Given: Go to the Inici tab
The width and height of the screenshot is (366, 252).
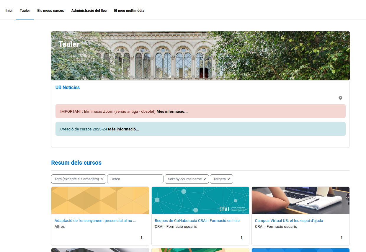Looking at the screenshot, I should click(x=9, y=11).
